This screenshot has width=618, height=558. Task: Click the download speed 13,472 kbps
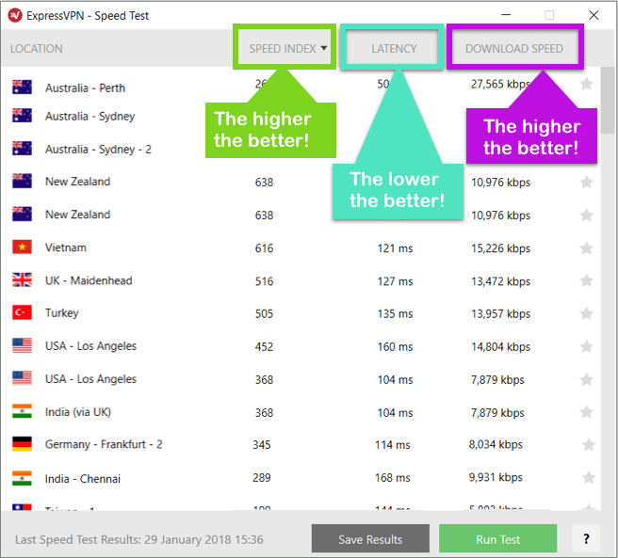click(x=500, y=281)
